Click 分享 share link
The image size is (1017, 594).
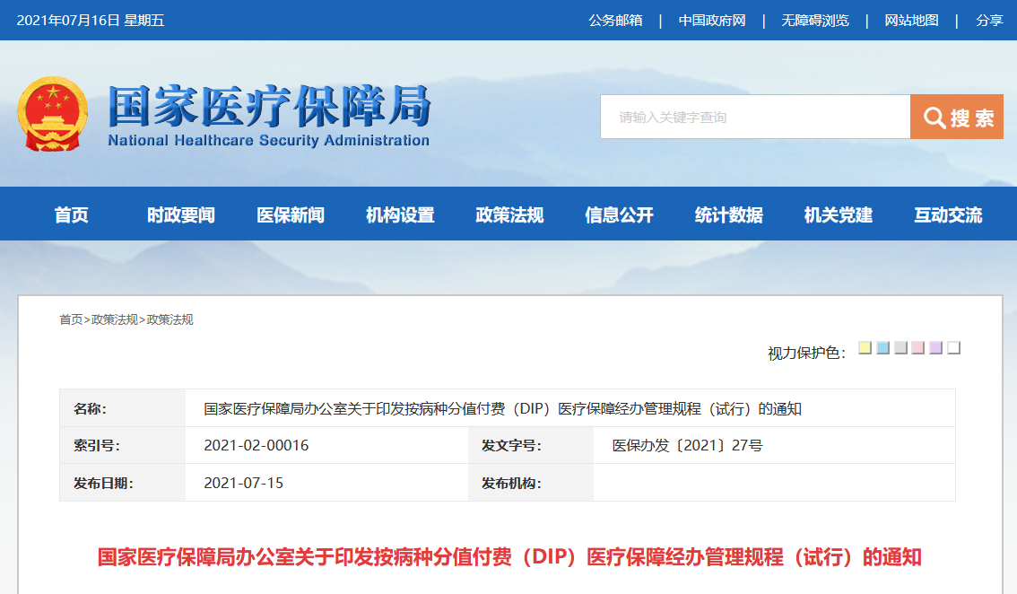pyautogui.click(x=990, y=21)
